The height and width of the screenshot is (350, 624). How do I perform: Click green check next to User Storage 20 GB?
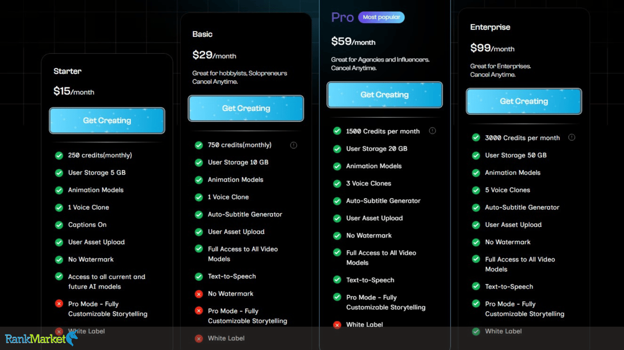point(337,149)
